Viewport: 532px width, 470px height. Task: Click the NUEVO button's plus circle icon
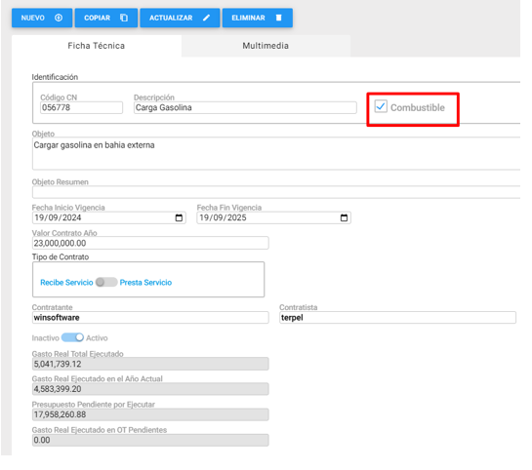[59, 18]
